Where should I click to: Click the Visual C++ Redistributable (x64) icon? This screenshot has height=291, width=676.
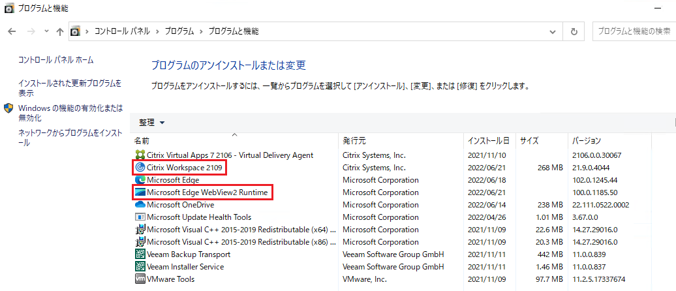pyautogui.click(x=140, y=230)
